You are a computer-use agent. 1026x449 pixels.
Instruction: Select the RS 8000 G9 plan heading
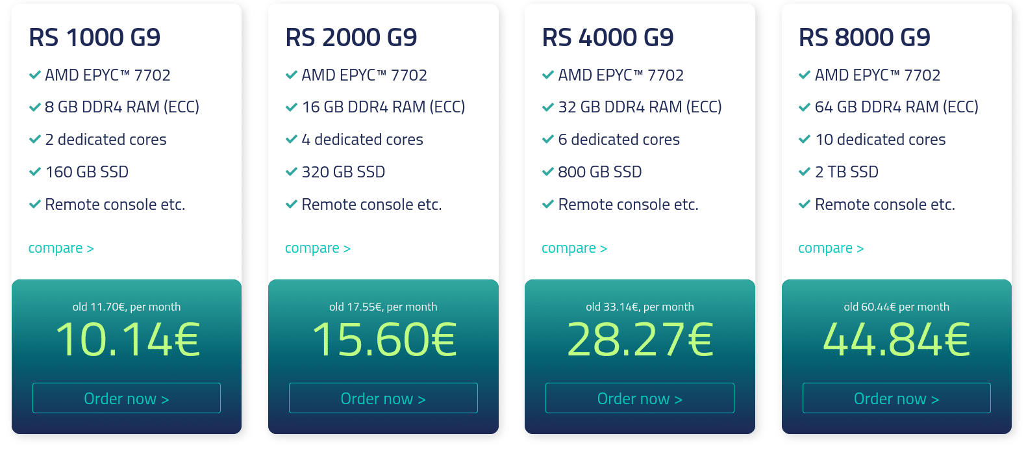[x=864, y=38]
